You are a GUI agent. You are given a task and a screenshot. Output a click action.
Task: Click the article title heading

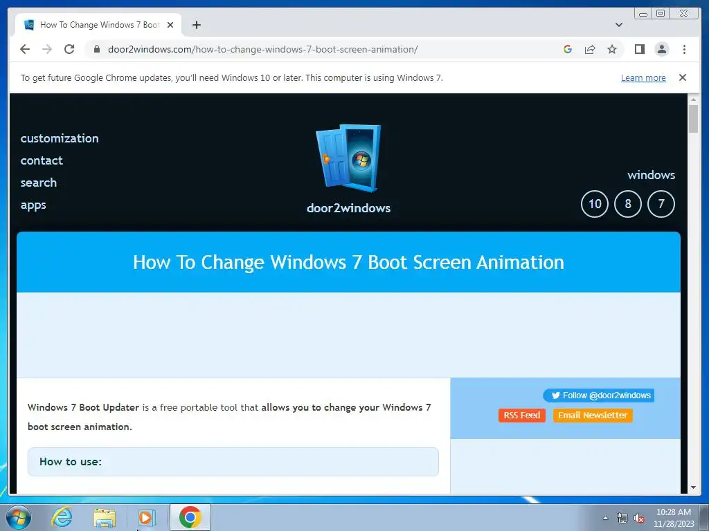pos(349,262)
